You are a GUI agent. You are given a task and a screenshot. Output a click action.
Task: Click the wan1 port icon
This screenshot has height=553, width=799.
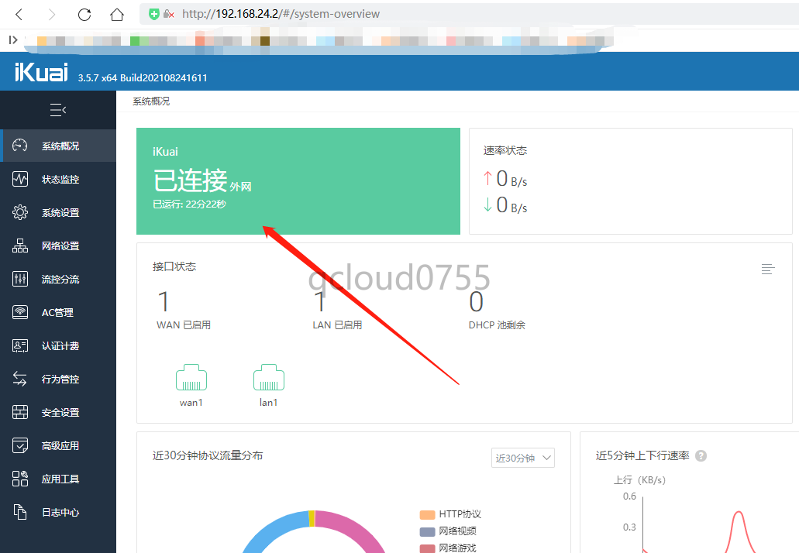tap(191, 379)
